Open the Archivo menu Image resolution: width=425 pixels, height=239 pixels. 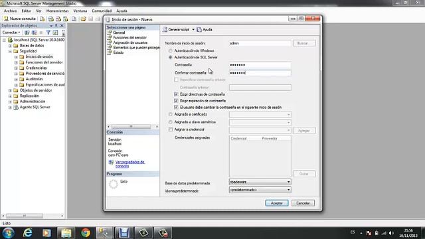pyautogui.click(x=11, y=11)
